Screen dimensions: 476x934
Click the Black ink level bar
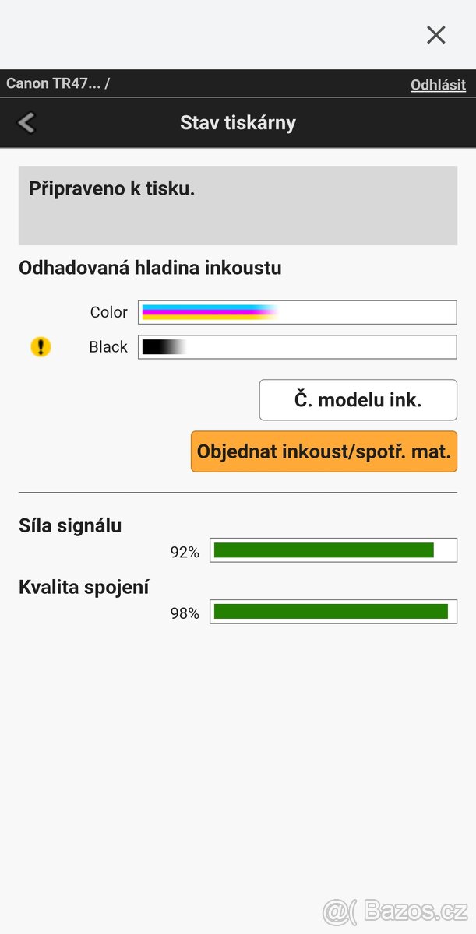[x=297, y=347]
